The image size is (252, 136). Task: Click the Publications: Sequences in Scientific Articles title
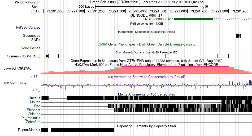pyautogui.click(x=146, y=32)
